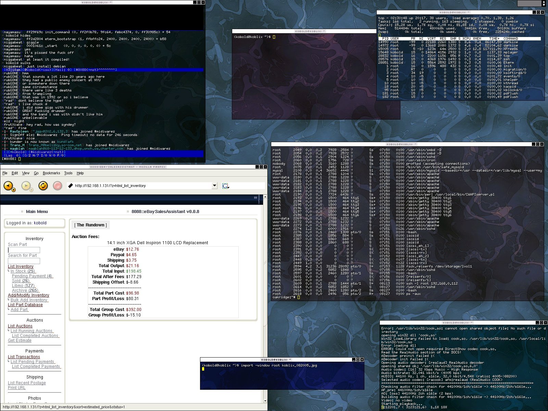Close the Firefox eBaySalesAssistant window
The image size is (548, 411).
[265, 167]
